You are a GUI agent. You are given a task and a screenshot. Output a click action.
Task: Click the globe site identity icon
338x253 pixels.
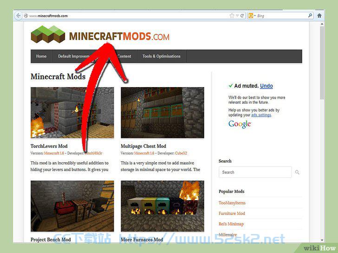pyautogui.click(x=26, y=16)
